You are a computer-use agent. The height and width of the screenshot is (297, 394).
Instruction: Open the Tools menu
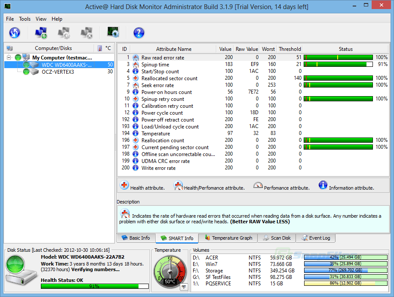[x=25, y=19]
